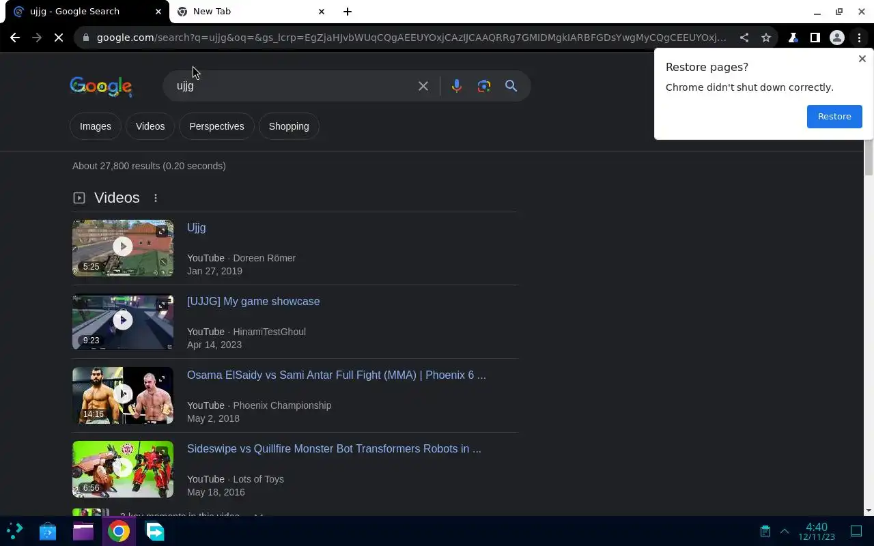The width and height of the screenshot is (874, 546).
Task: Close the ujjg Google Search tab
Action: pos(158,12)
